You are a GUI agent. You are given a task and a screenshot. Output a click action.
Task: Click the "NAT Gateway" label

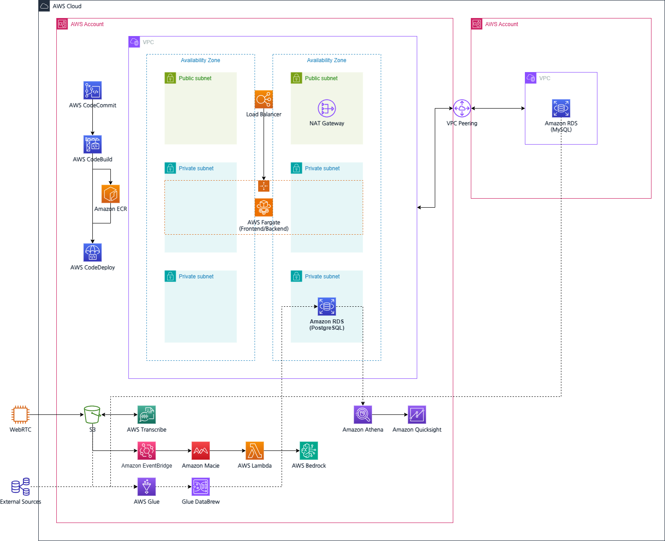point(327,123)
